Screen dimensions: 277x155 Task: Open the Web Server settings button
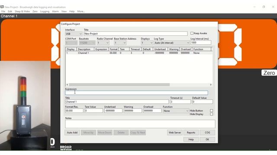175,133
